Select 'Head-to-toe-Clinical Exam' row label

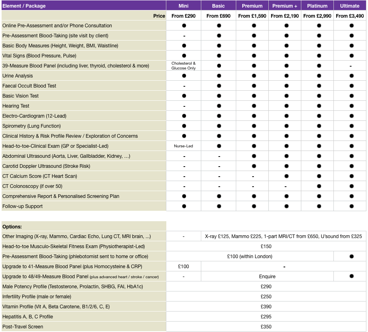(x=55, y=146)
